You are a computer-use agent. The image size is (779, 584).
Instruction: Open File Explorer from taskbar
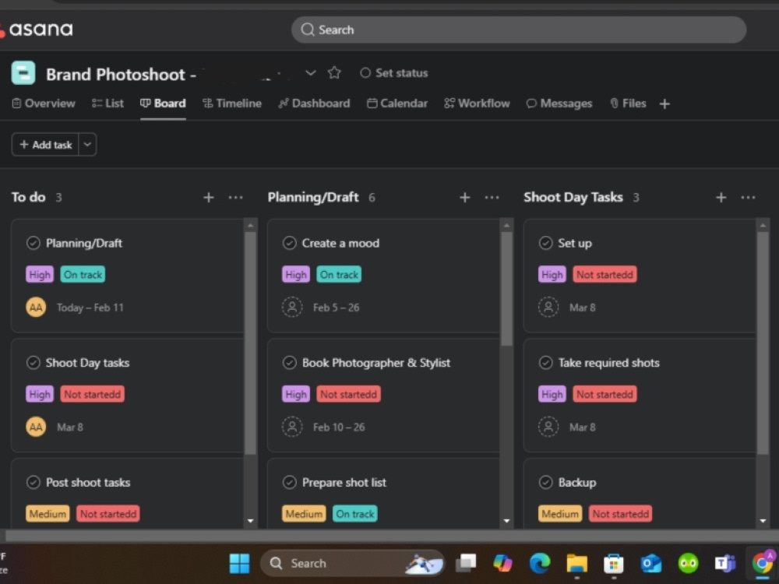point(576,563)
